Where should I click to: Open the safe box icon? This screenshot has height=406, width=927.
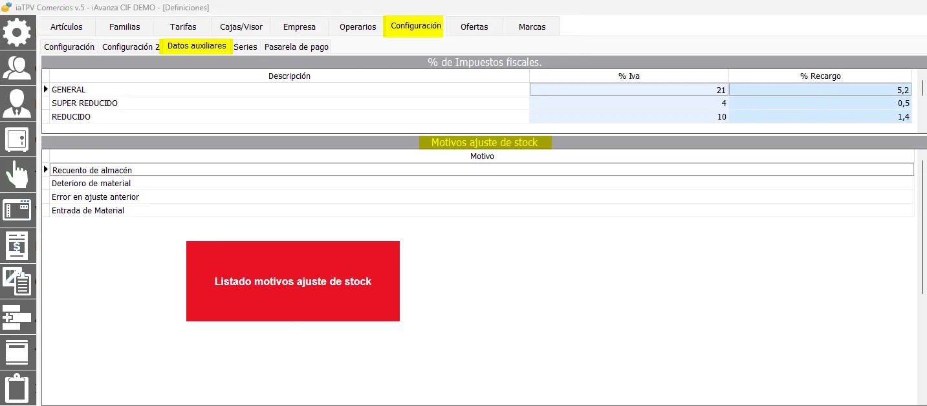point(17,138)
